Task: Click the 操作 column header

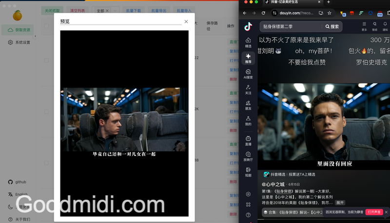Action: pyautogui.click(x=231, y=26)
